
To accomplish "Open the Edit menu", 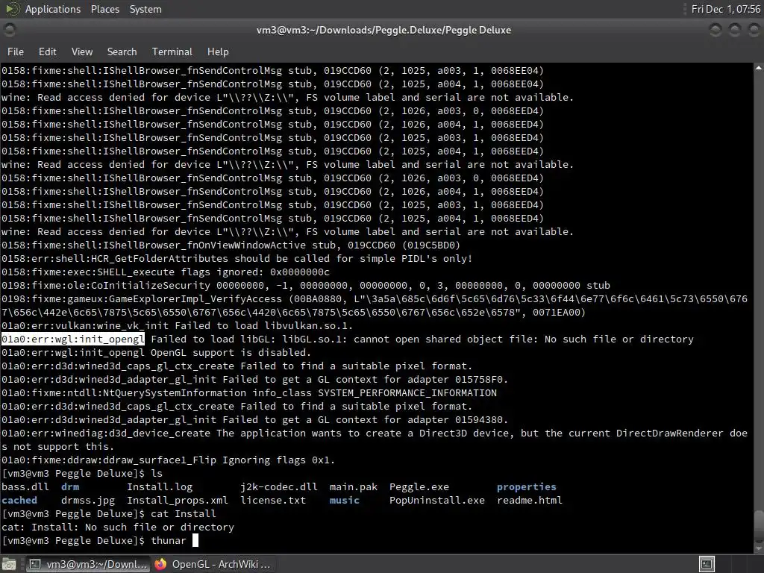I will 47,51.
